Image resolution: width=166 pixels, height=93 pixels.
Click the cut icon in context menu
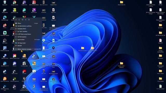click(16, 20)
